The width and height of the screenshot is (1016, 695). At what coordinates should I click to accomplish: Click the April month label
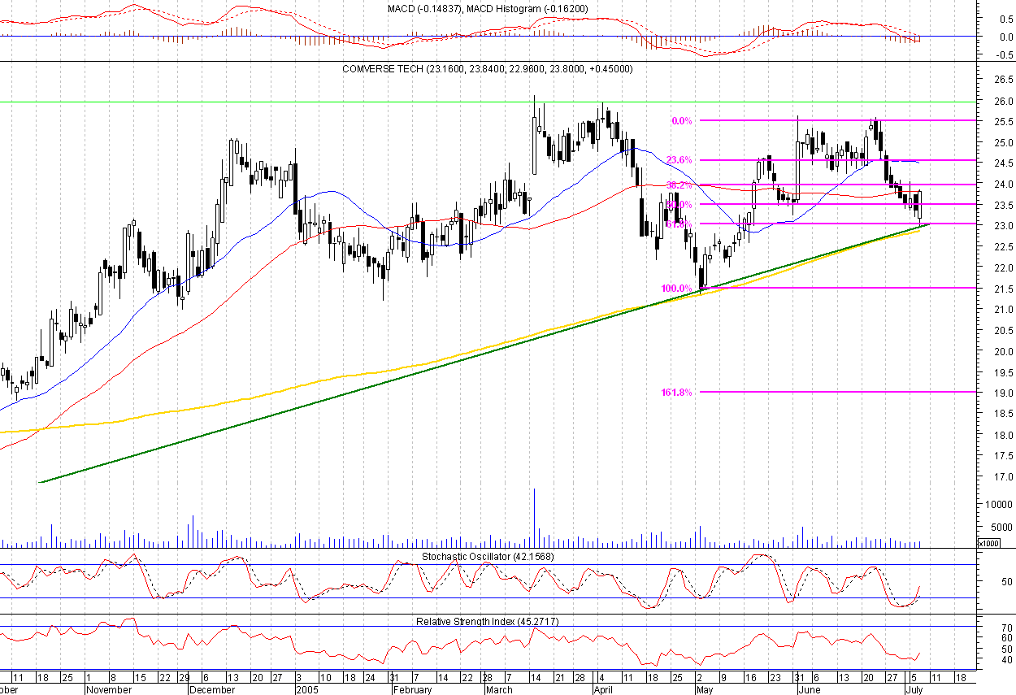602,689
